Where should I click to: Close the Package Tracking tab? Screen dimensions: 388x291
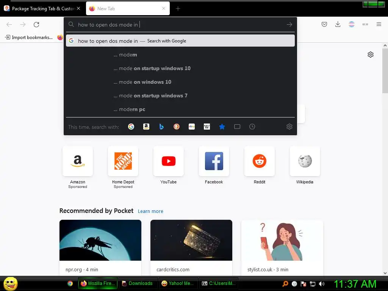tap(78, 8)
